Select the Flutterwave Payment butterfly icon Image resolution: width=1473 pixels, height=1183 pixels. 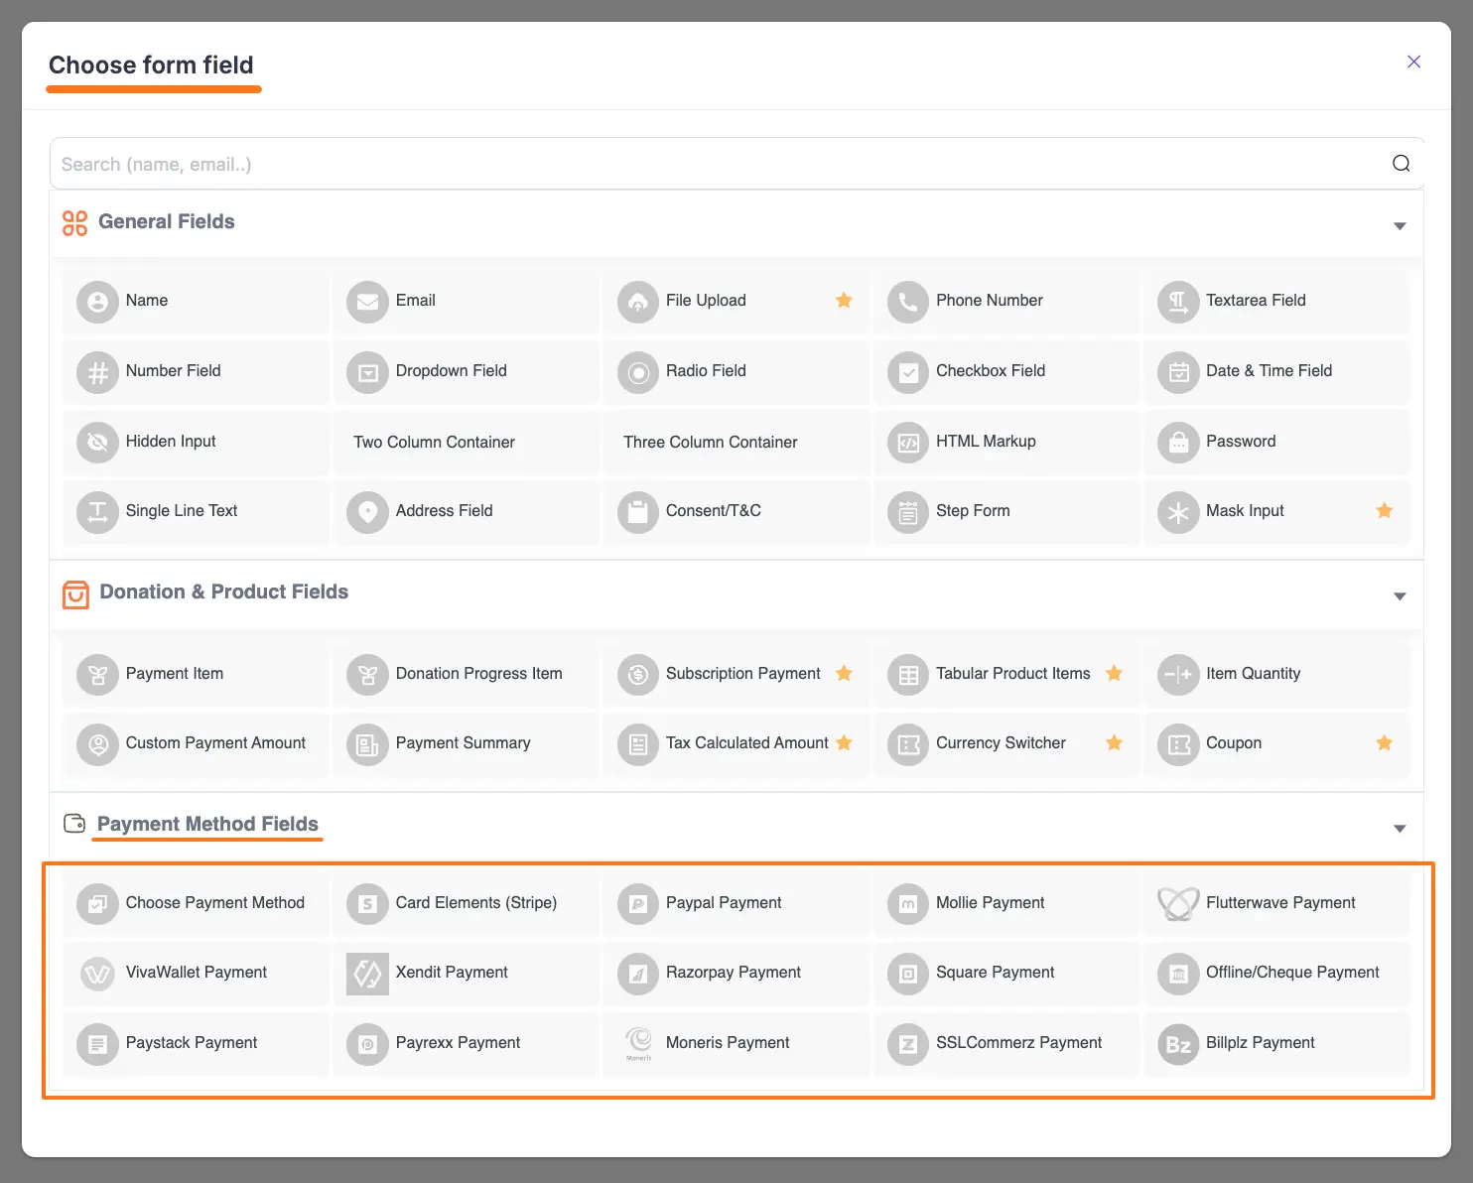[1178, 904]
